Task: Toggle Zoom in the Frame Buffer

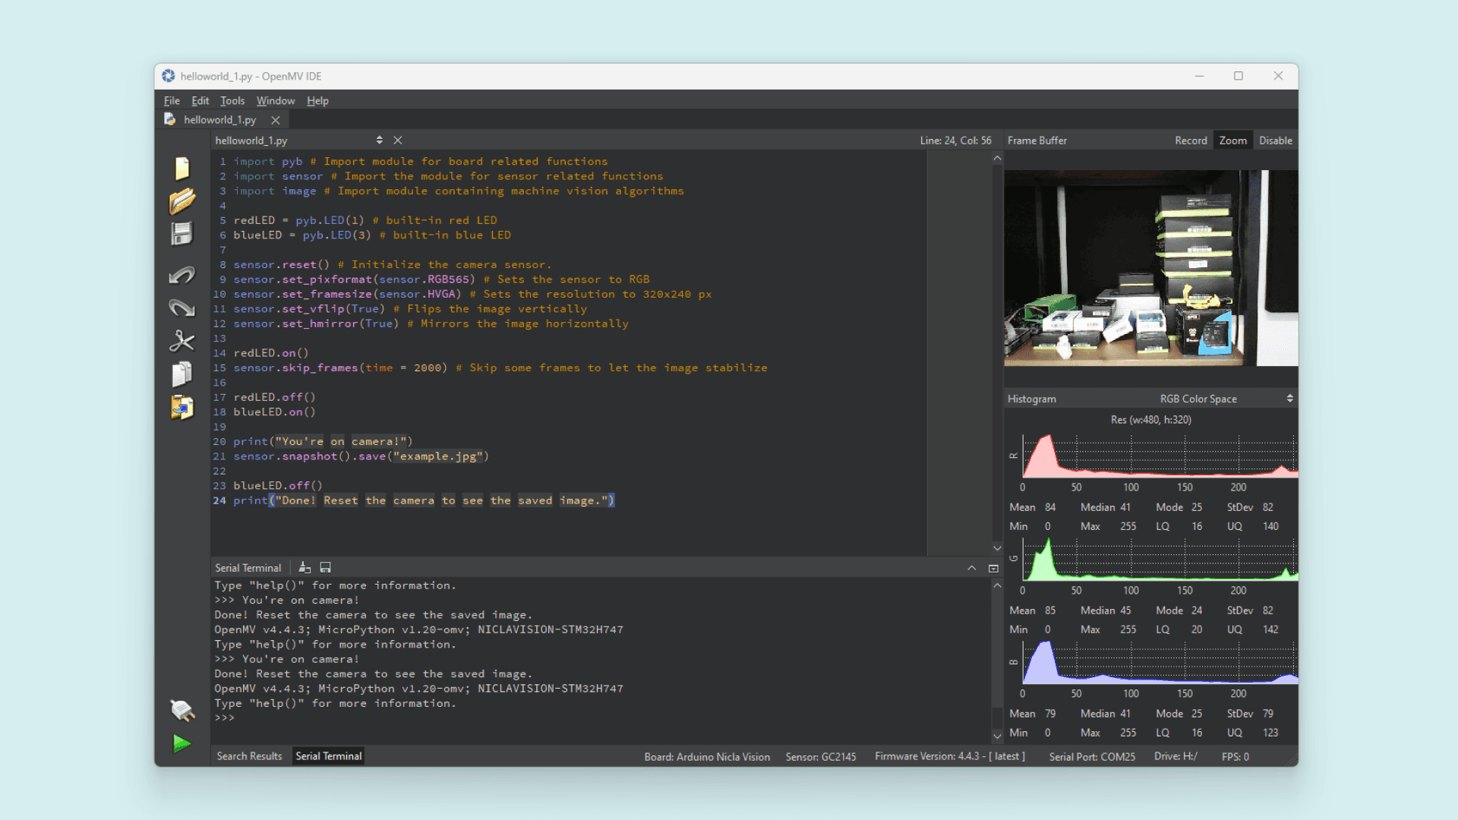Action: 1232,140
